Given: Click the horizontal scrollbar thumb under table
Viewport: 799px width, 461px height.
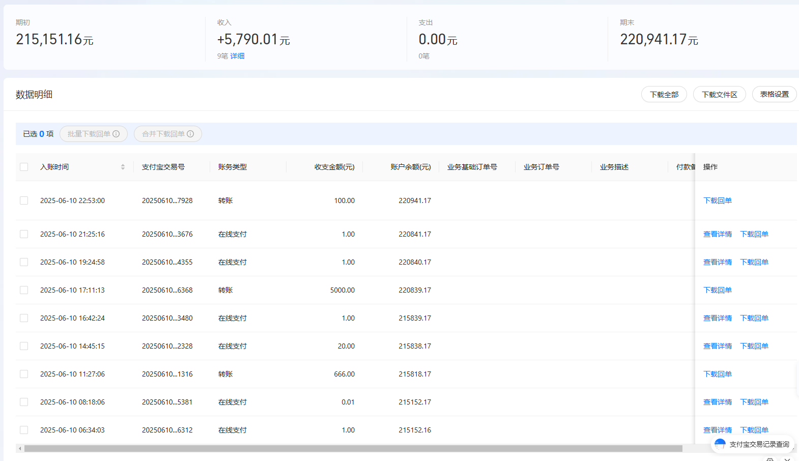Looking at the screenshot, I should 353,448.
